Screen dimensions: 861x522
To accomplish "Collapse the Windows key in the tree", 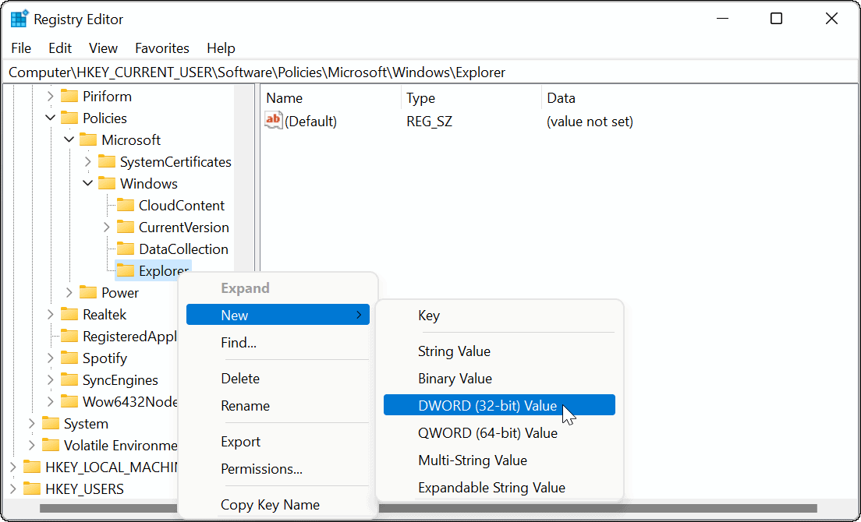I will 88,183.
